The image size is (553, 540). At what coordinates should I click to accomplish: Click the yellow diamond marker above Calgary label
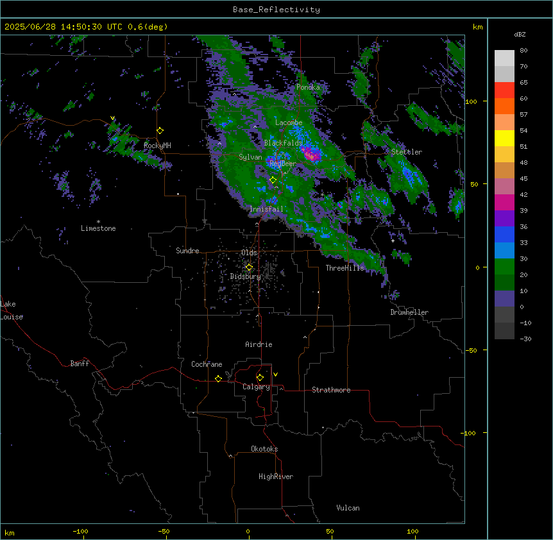[260, 378]
